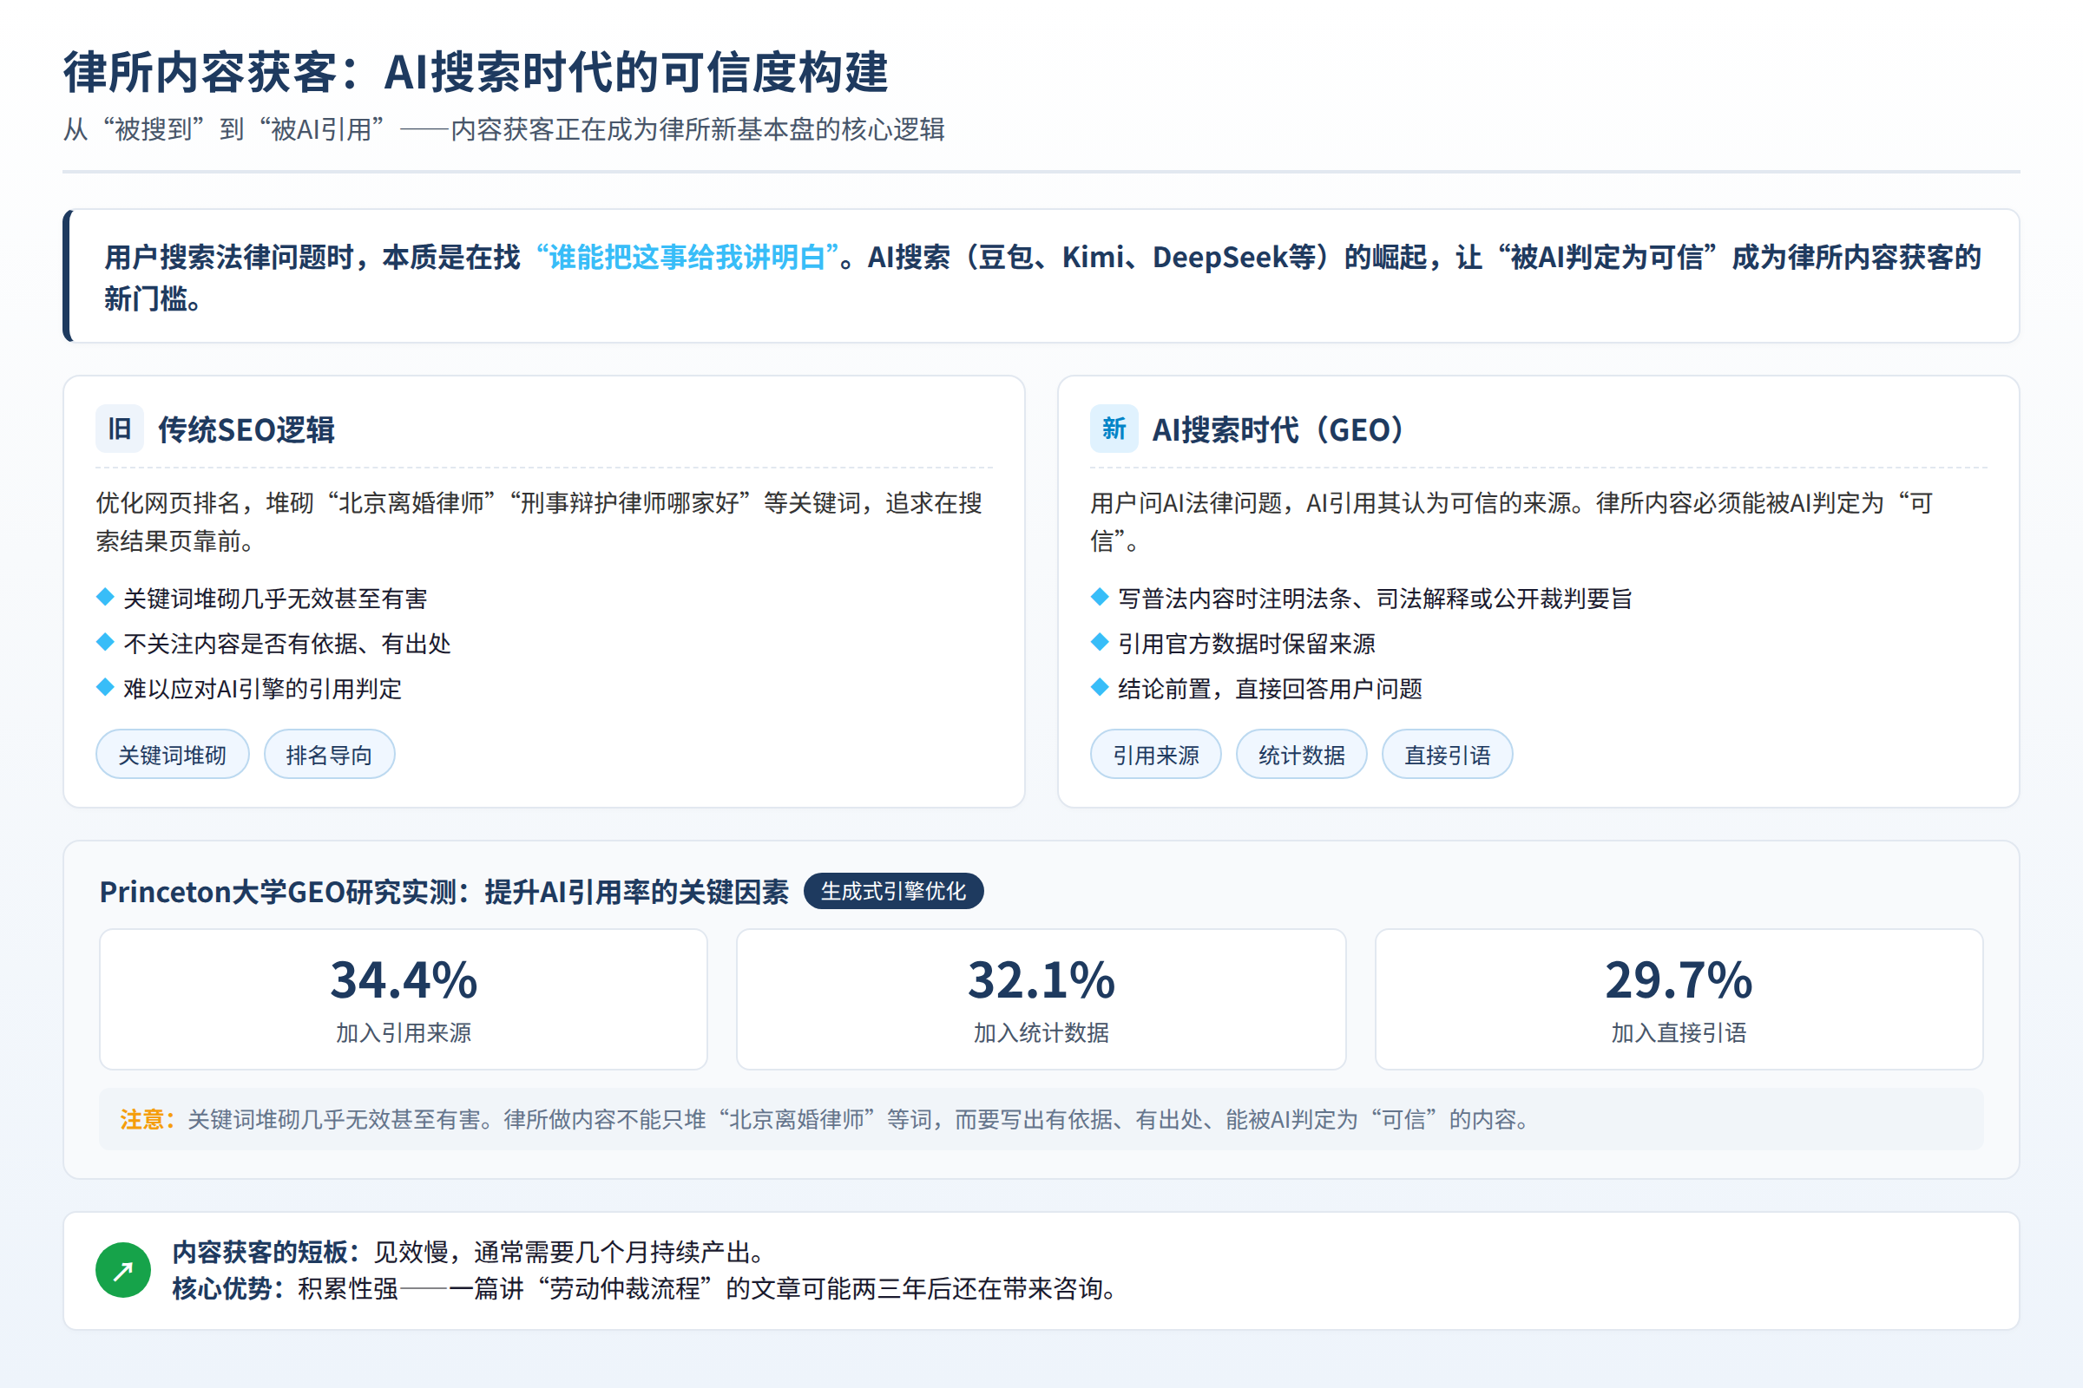Click the 新 badge next to AI搜索时代

[1114, 429]
